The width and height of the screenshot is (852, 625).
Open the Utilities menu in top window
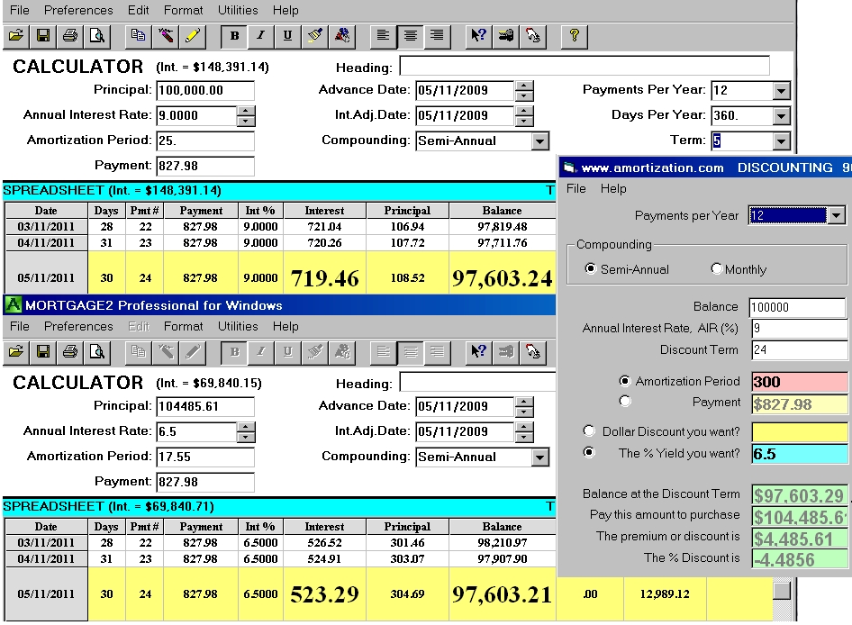237,10
